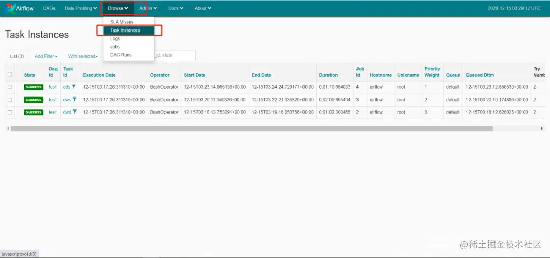550x258 pixels.
Task: Go to DAGs in navbar
Action: [x=49, y=8]
